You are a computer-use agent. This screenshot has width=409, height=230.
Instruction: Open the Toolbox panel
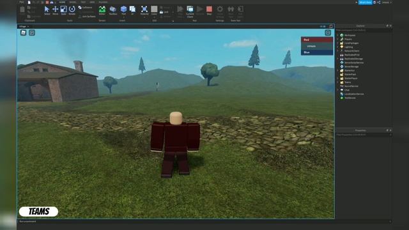tap(113, 10)
